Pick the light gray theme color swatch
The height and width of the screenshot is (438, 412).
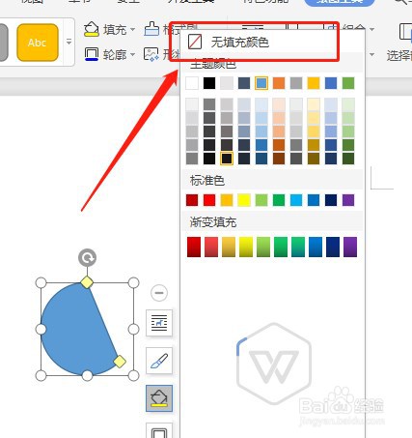point(227,83)
